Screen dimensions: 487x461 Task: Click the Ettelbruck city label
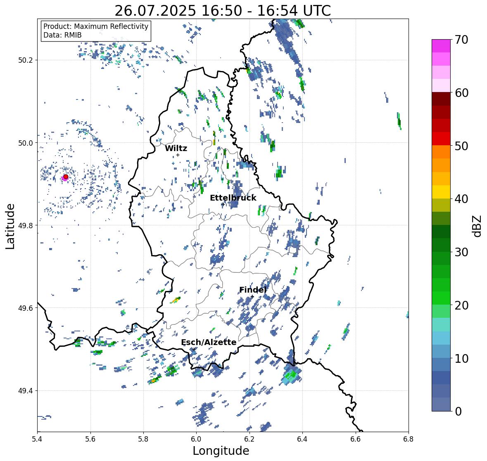tap(233, 198)
